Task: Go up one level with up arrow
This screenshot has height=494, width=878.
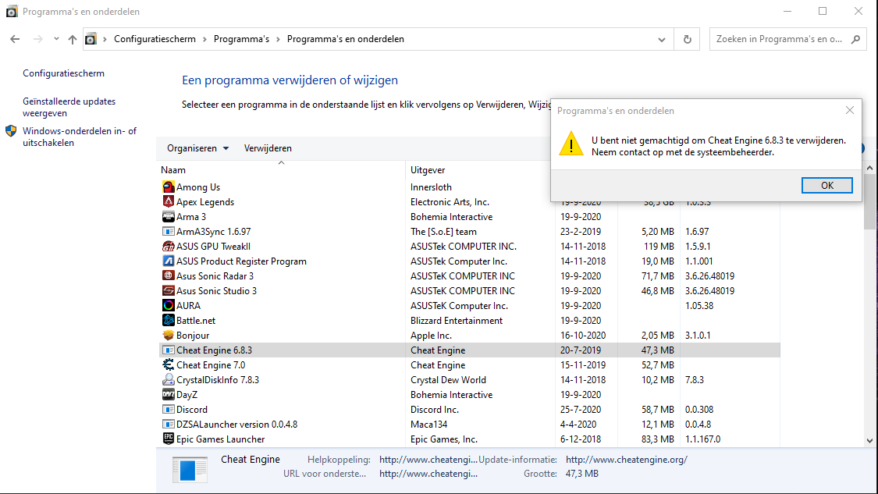Action: (73, 39)
